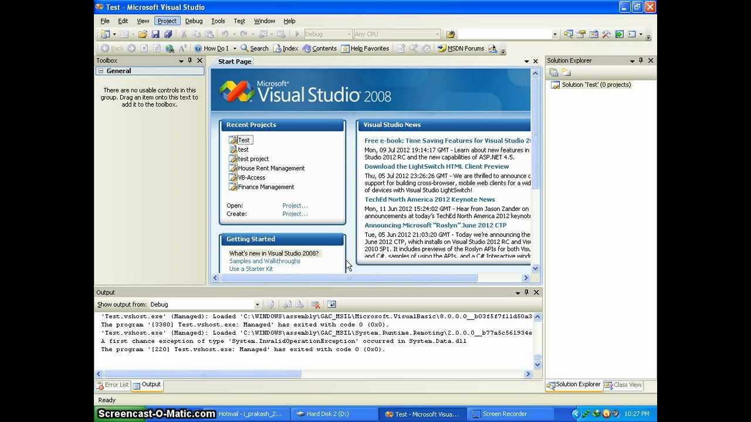Image resolution: width=751 pixels, height=422 pixels.
Task: Open the Help Index
Action: [x=286, y=49]
